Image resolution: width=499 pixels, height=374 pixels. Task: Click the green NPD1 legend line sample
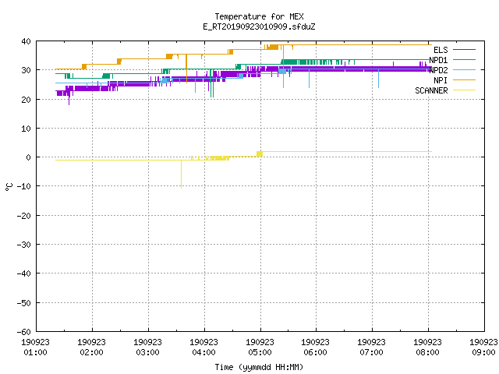coord(464,59)
